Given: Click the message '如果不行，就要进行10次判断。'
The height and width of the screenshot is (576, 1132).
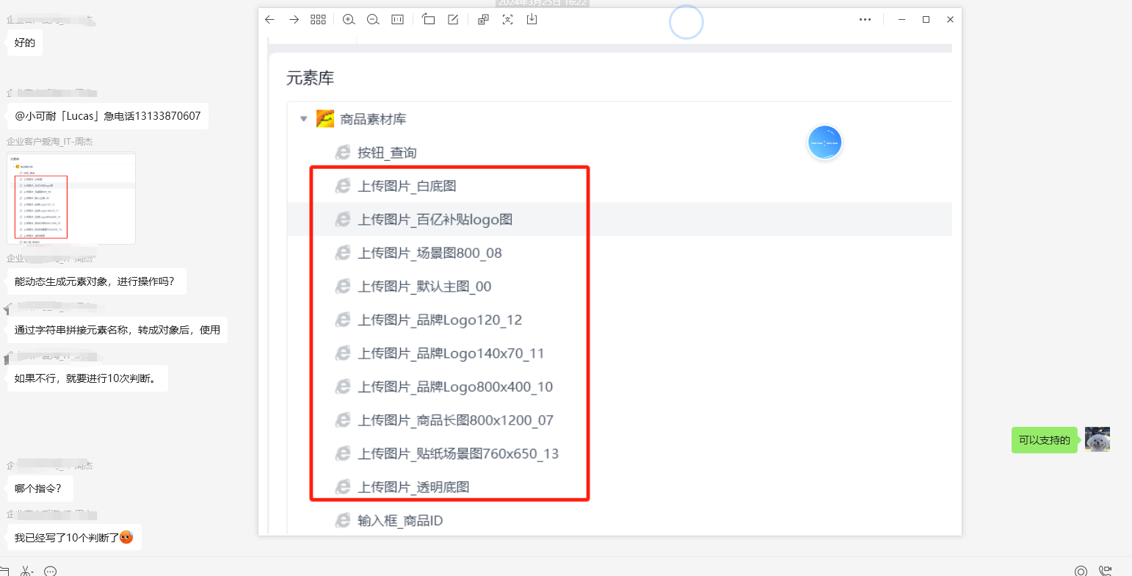Looking at the screenshot, I should [87, 378].
